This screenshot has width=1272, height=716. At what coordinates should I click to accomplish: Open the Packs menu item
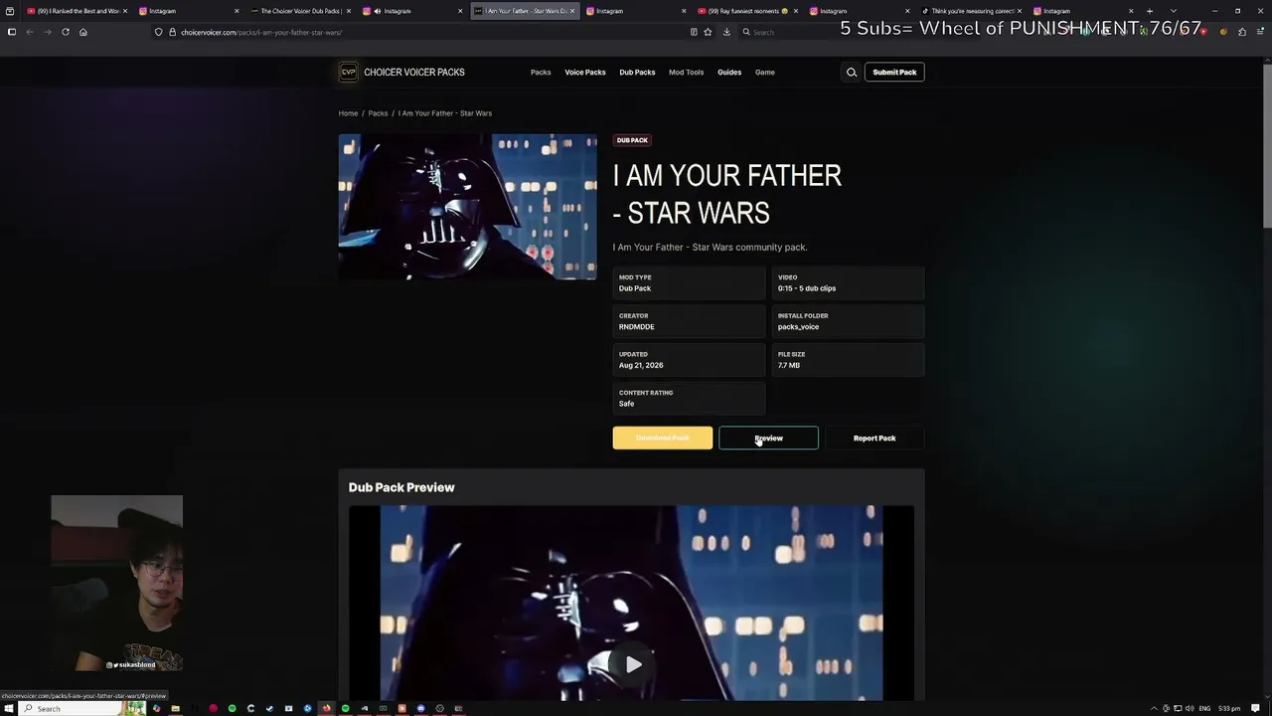(541, 72)
